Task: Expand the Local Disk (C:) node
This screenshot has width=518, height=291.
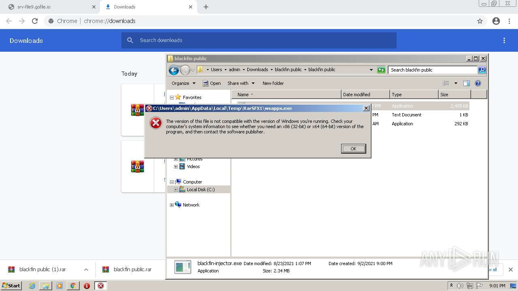Action: coord(176,190)
